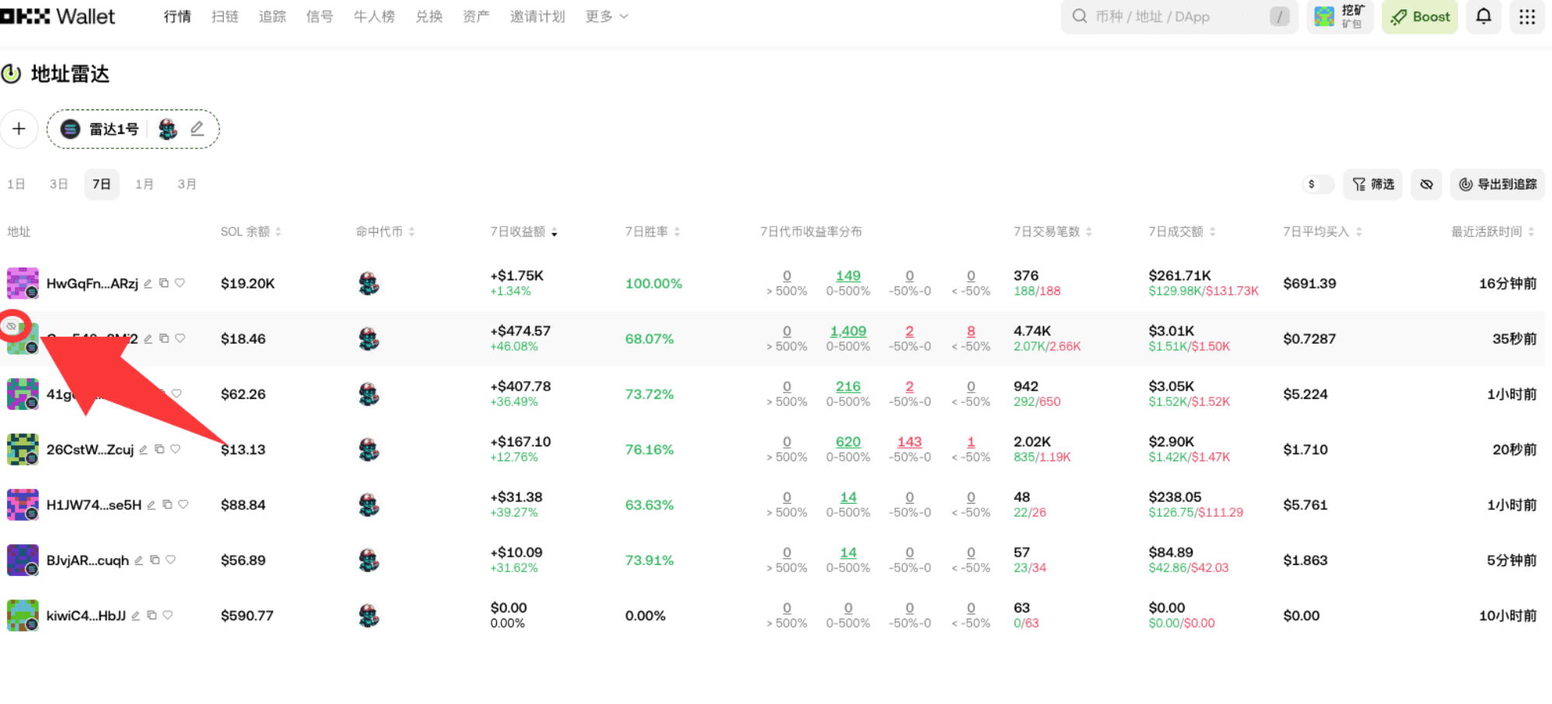This screenshot has height=704, width=1552.
Task: Sort by the SOL 余额 column
Action: coord(250,231)
